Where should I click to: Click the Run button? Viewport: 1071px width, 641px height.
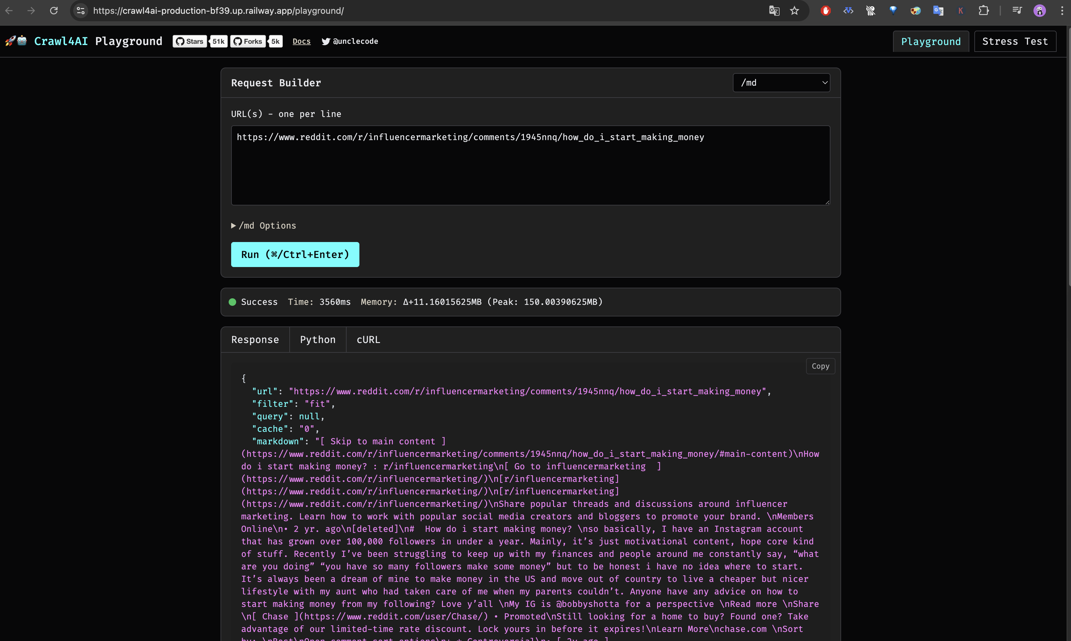(x=295, y=255)
